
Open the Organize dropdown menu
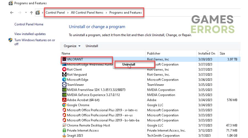click(x=72, y=46)
